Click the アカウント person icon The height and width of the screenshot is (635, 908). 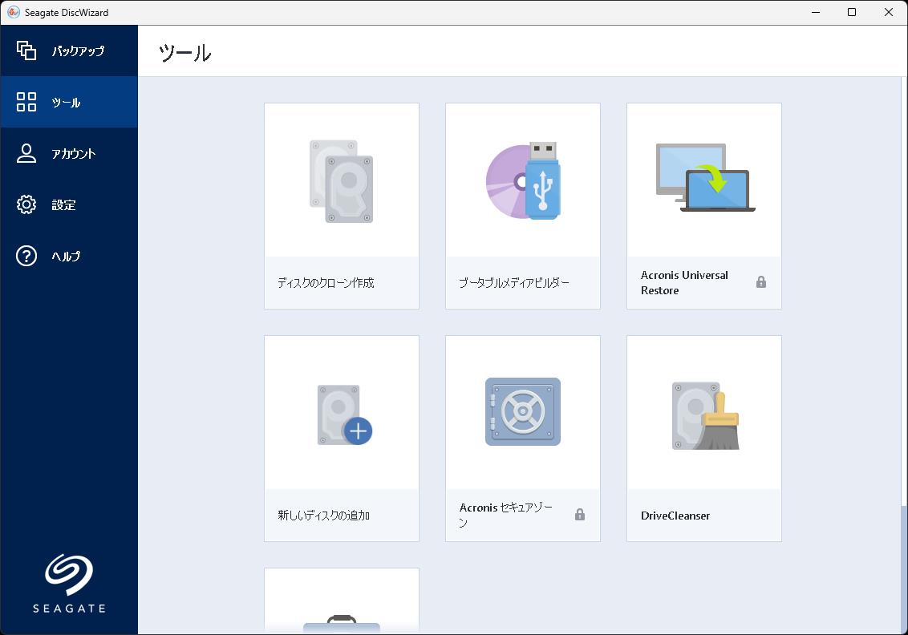coord(26,153)
